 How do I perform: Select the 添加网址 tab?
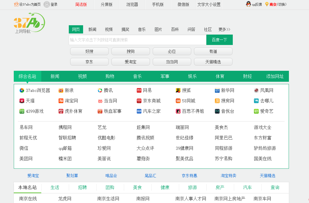point(275,76)
